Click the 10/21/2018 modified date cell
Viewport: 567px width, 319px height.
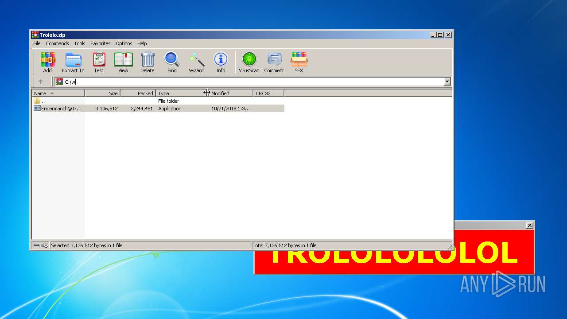230,109
